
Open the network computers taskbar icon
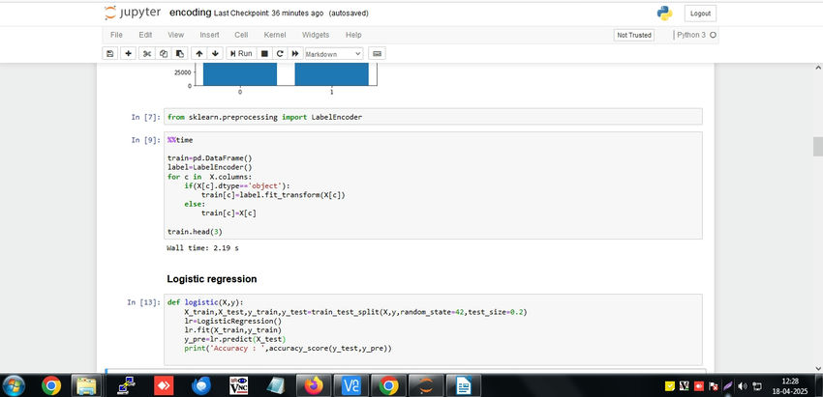(127, 386)
